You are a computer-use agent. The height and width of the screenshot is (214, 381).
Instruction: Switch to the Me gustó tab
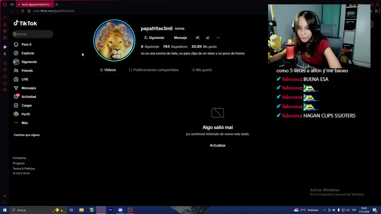202,70
